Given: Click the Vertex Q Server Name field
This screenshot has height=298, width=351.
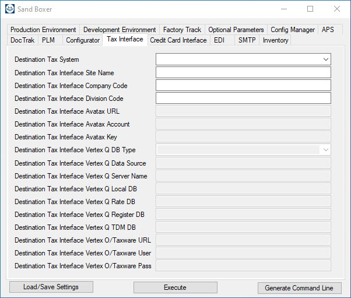Looking at the screenshot, I should (243, 176).
